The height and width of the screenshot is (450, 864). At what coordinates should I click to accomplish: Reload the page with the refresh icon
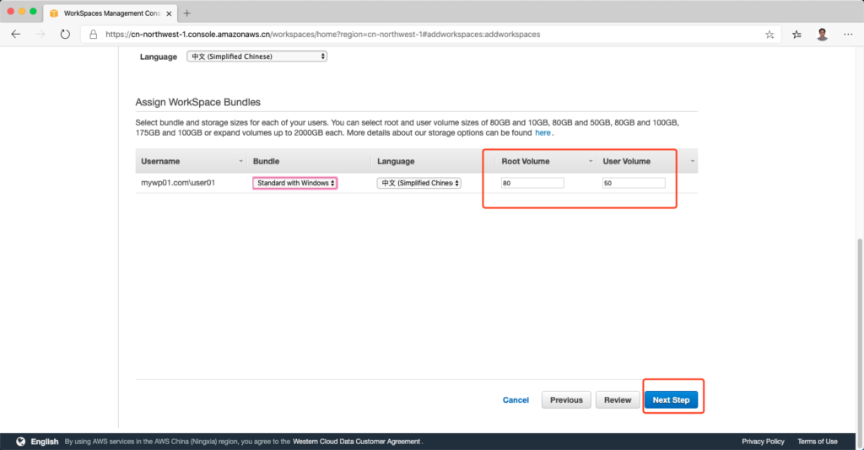65,35
